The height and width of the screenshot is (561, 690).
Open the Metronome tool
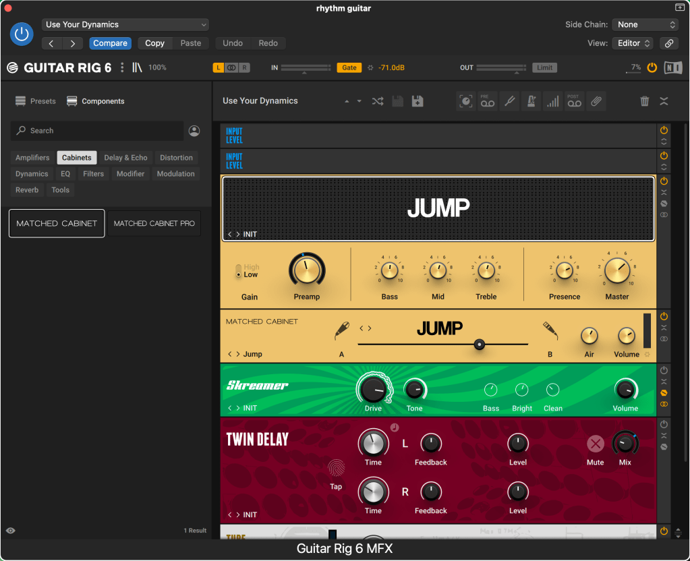coord(531,101)
